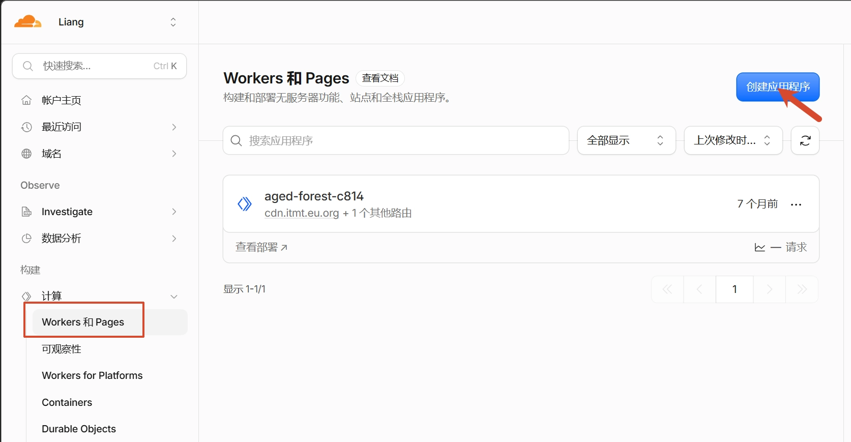Image resolution: width=851 pixels, height=442 pixels.
Task: Expand the 数据分析 chevron
Action: click(174, 238)
